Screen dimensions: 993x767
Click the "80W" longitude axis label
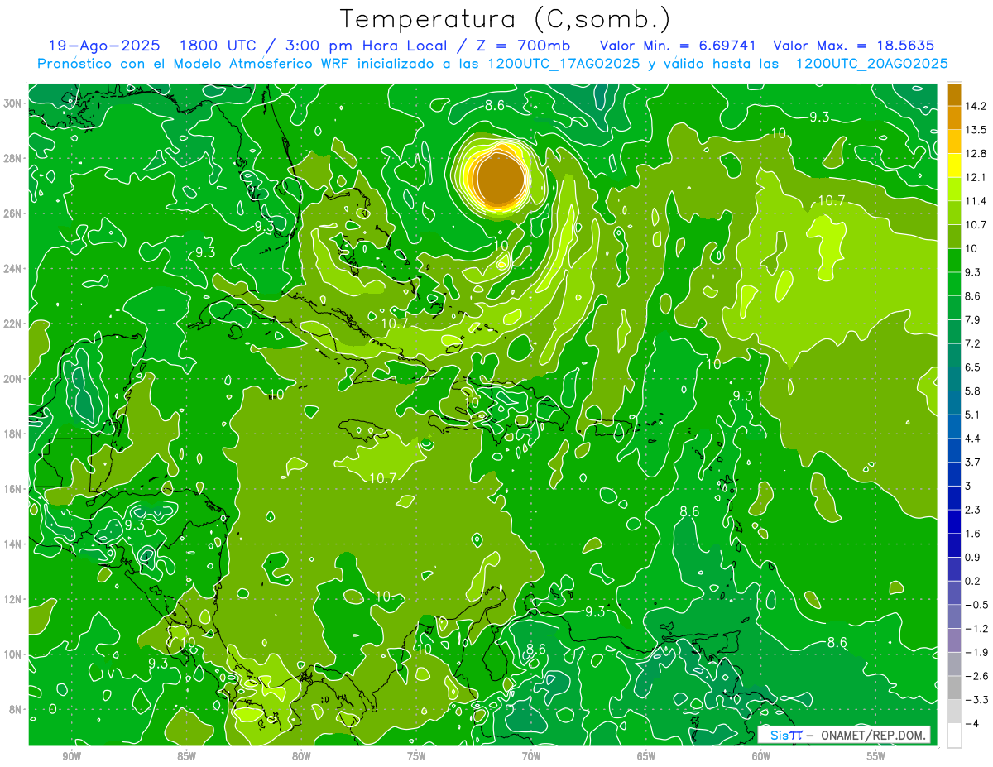pyautogui.click(x=302, y=756)
